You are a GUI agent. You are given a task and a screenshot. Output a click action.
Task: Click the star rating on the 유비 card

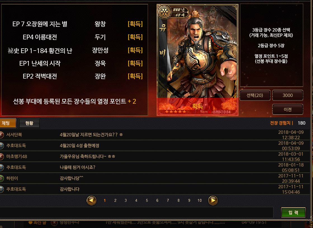pos(175,112)
